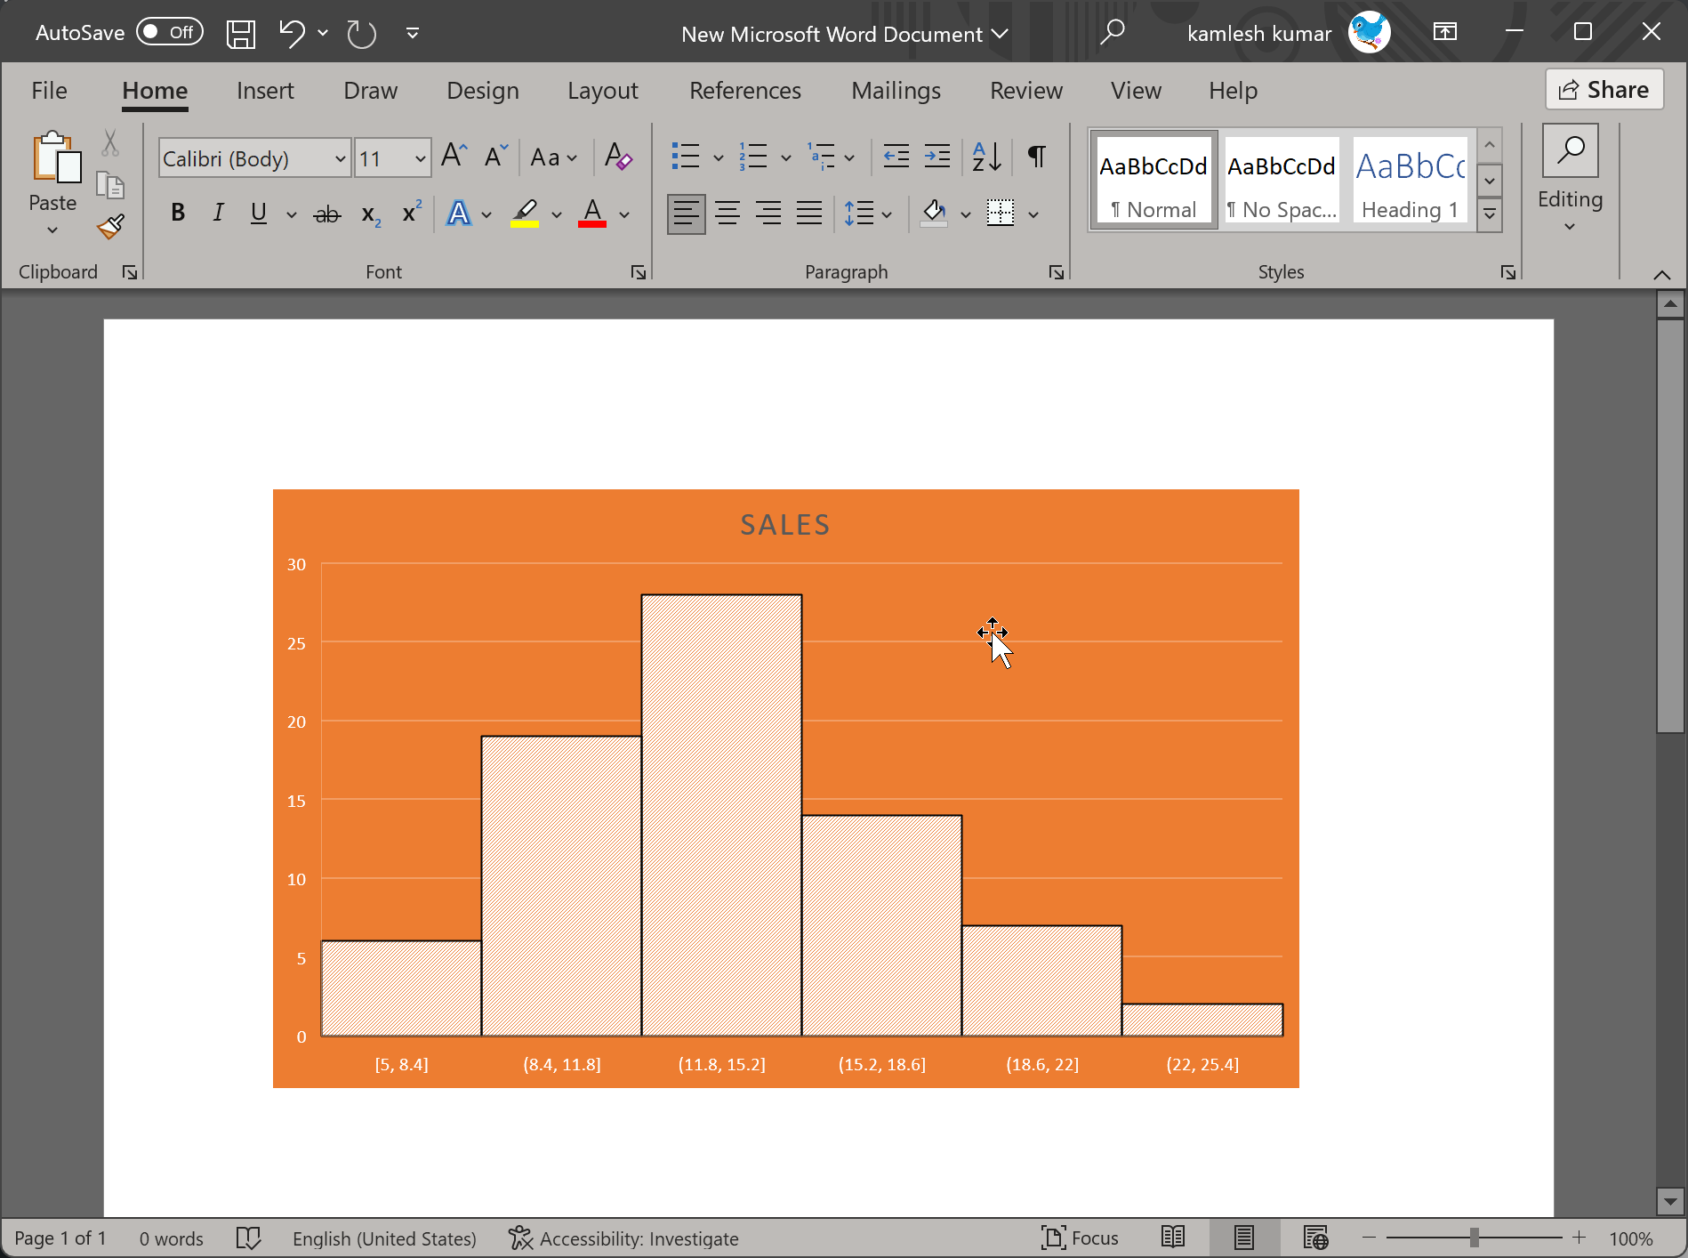Select the Clear All Formatting icon
This screenshot has height=1258, width=1688.
pos(617,157)
